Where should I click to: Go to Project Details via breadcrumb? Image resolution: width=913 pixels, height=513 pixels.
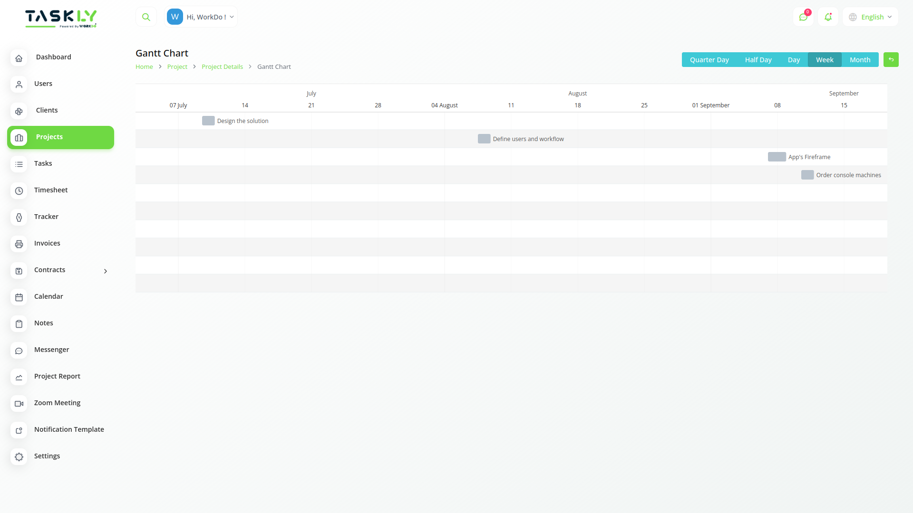tap(222, 66)
